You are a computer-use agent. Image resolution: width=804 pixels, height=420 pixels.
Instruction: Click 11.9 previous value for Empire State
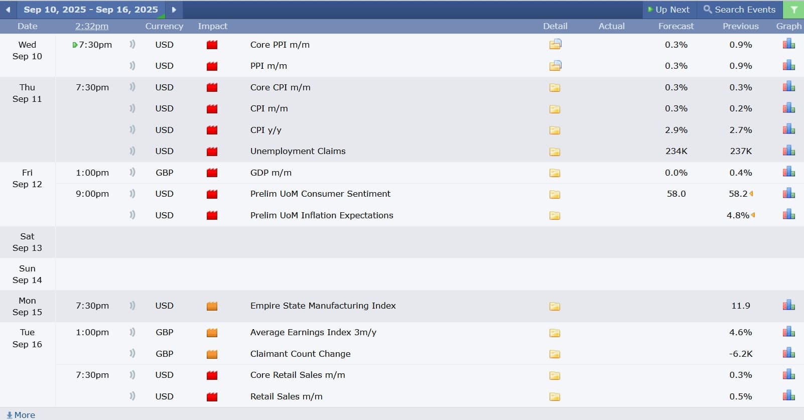coord(741,306)
